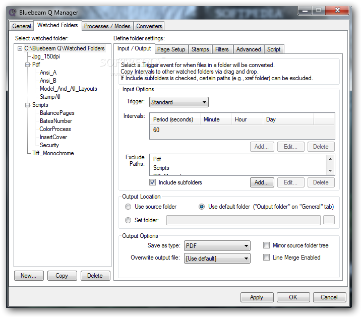
Task: Collapse the Pdf folder node
Action: [x=27, y=65]
